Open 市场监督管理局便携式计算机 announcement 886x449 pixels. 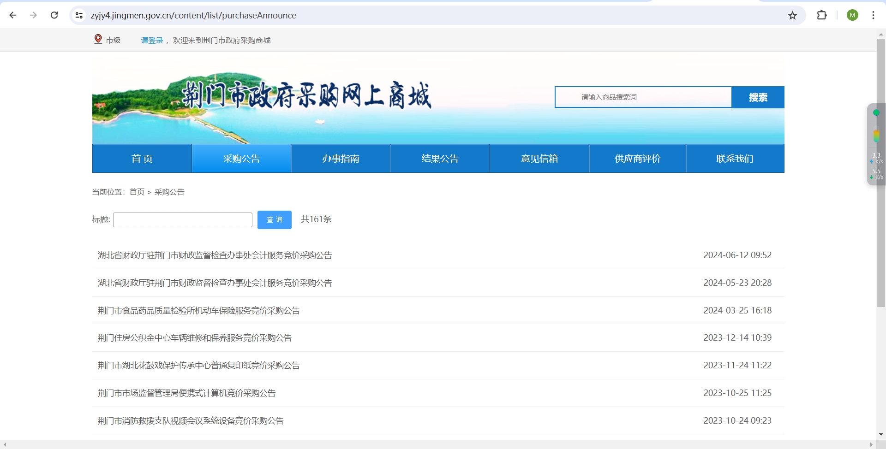187,393
